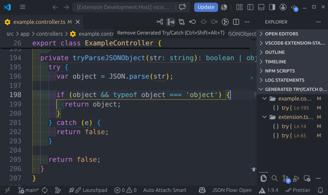Open the Search magnifier view
328x195 pixels.
point(274,178)
